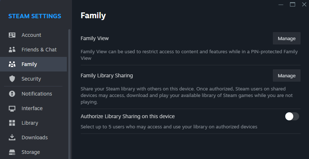Screen dimensions: 309x159
Task: Maximize the Steam Settings window
Action: pos(292,4)
